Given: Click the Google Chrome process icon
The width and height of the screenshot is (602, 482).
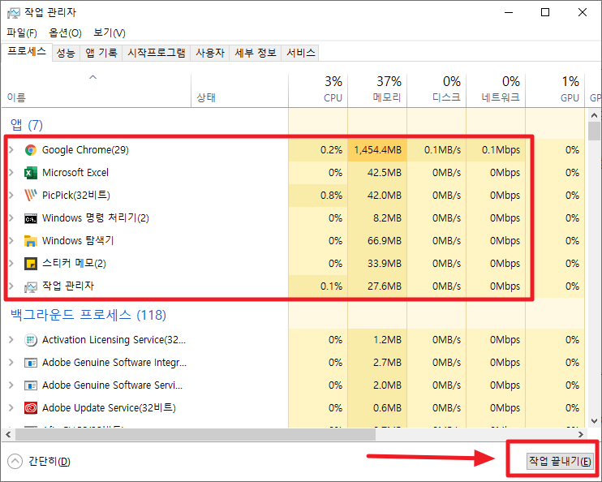Looking at the screenshot, I should point(31,150).
